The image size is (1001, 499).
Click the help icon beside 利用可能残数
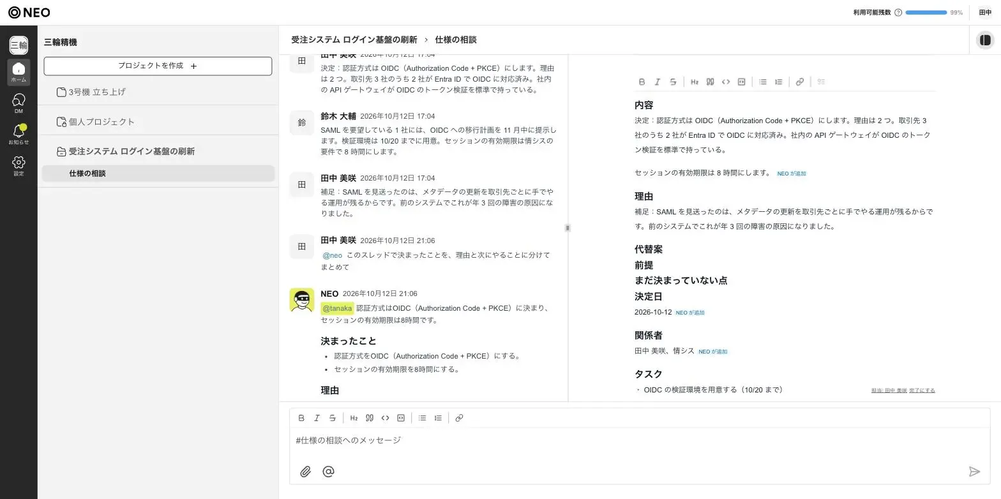(898, 13)
